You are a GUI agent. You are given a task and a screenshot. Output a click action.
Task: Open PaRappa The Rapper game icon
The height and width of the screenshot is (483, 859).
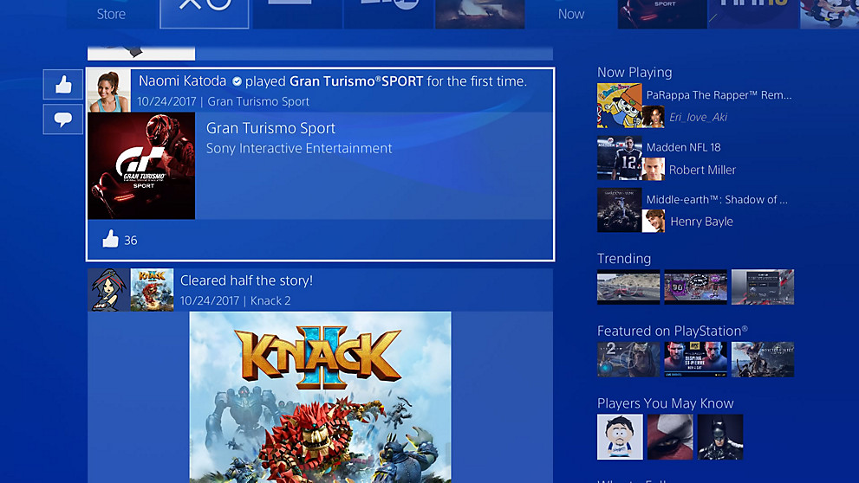[x=619, y=106]
